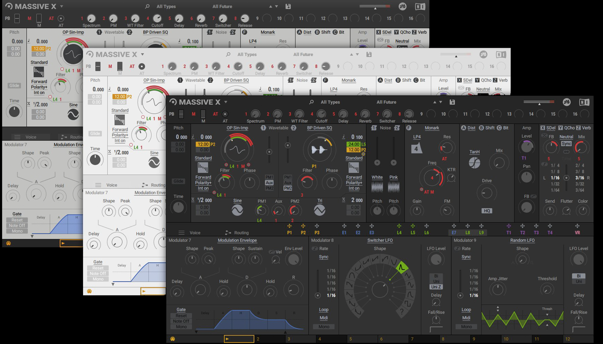Select next preset arrow in front window
Screen dimensions: 603x344
(x=441, y=102)
